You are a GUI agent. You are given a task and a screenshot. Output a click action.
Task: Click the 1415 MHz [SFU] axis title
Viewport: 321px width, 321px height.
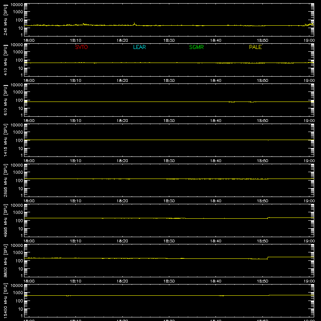(5, 140)
